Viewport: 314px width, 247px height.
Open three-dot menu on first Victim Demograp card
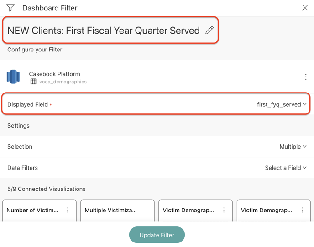pyautogui.click(x=224, y=210)
